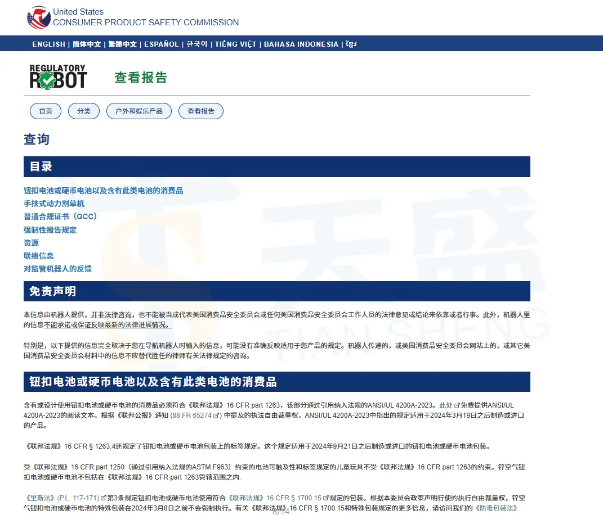Jump to 联络信息 section link

[38, 256]
